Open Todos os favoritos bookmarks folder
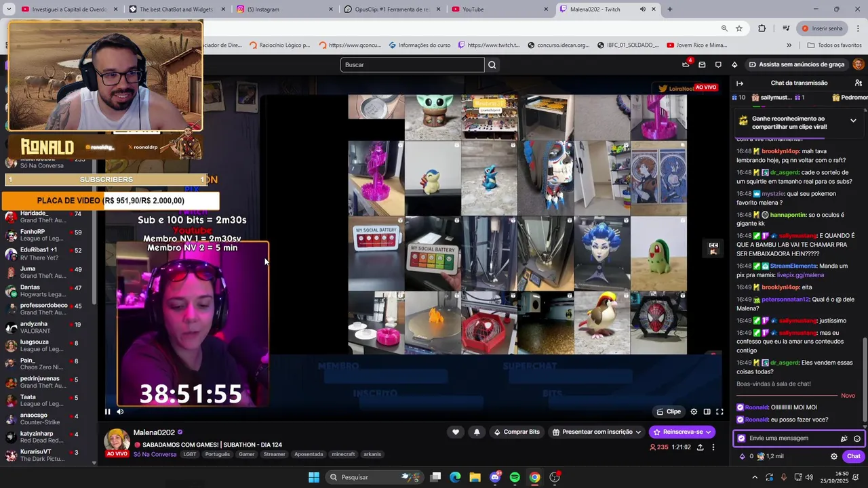Screen dimensions: 868x488 [x=835, y=45]
